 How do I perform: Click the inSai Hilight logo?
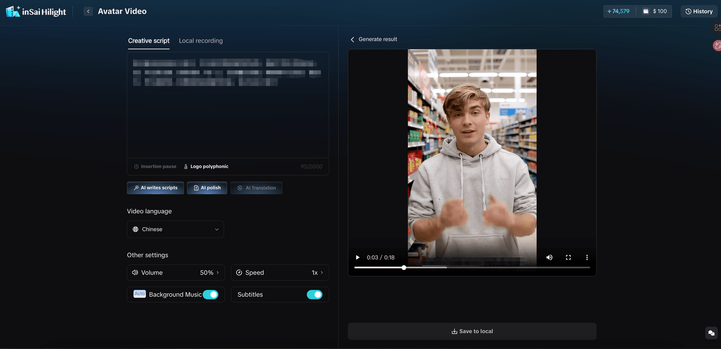[36, 12]
